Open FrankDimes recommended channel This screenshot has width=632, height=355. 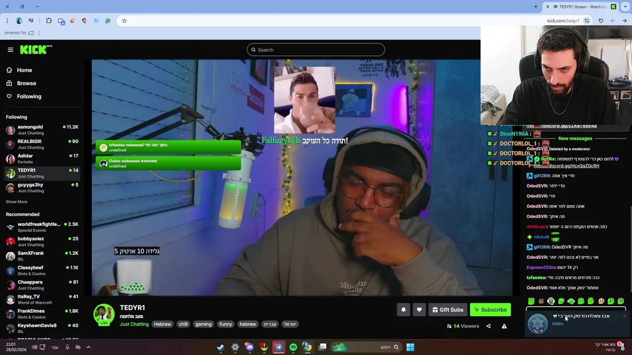tap(42, 314)
